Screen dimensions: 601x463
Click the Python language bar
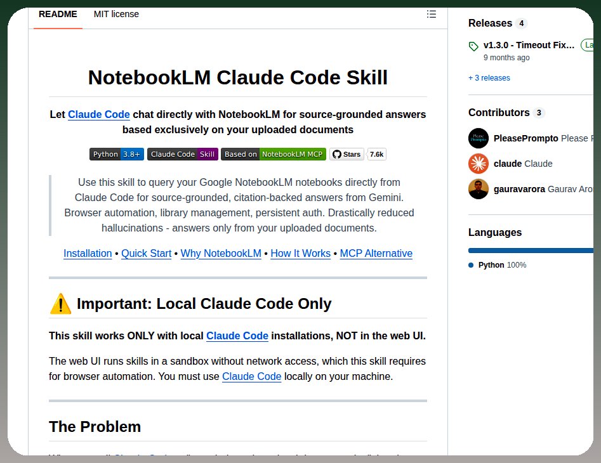531,251
